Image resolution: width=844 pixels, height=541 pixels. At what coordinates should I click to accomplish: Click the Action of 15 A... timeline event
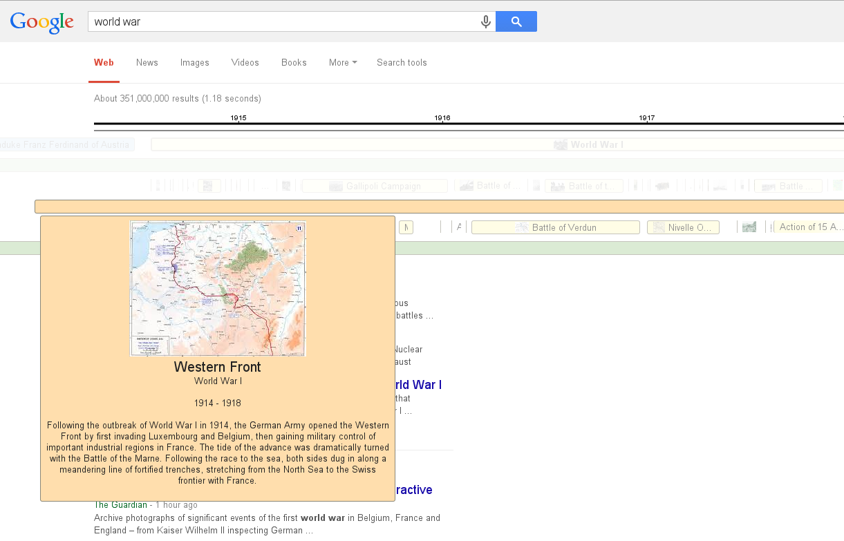[x=809, y=227]
